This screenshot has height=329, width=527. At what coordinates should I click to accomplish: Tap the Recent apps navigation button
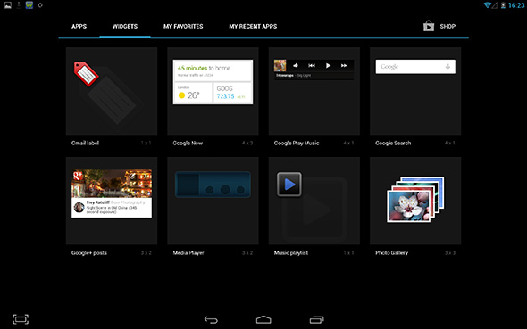coord(316,319)
